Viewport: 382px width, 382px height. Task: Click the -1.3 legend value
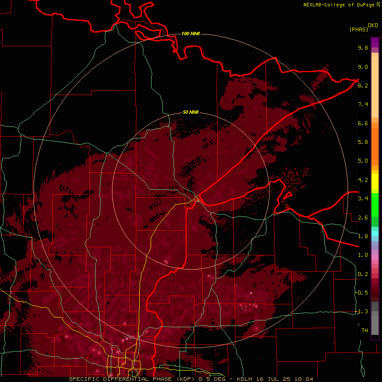(362, 312)
